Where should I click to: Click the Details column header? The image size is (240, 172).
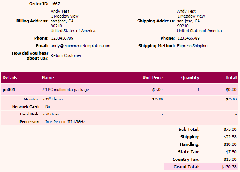(10, 78)
